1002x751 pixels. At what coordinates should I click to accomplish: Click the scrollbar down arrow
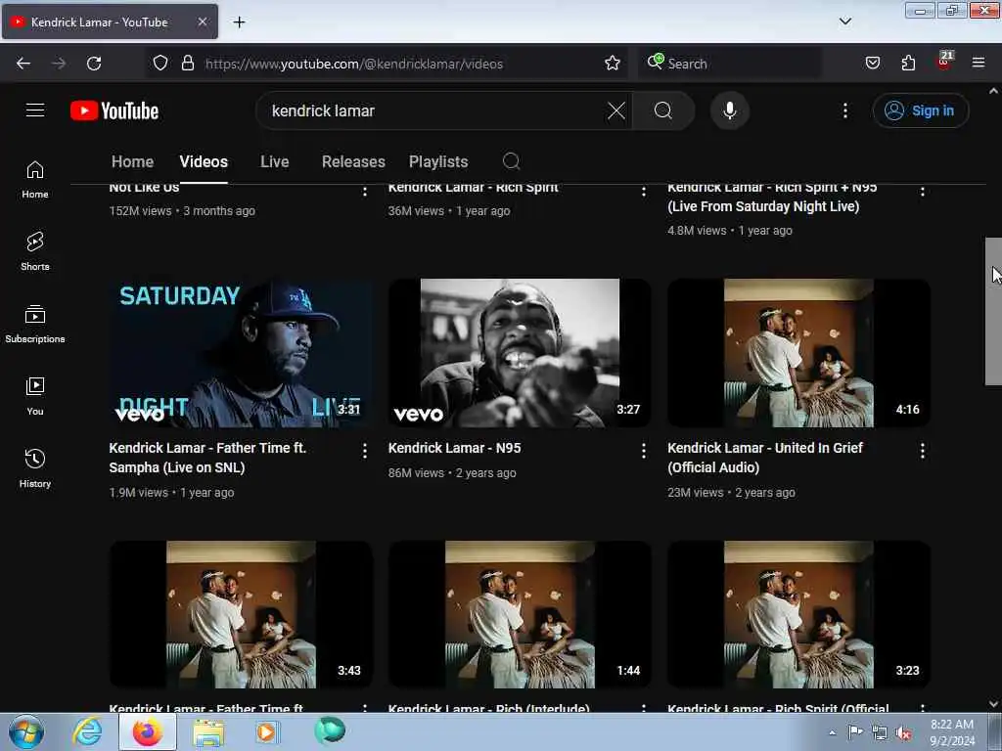click(993, 703)
